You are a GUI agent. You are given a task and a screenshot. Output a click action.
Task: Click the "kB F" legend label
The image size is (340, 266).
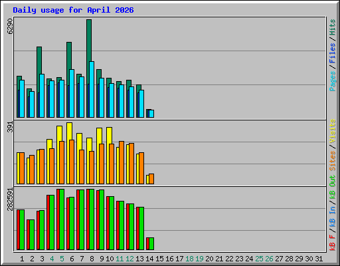(333, 243)
